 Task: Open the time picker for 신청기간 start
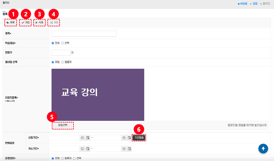(82, 138)
